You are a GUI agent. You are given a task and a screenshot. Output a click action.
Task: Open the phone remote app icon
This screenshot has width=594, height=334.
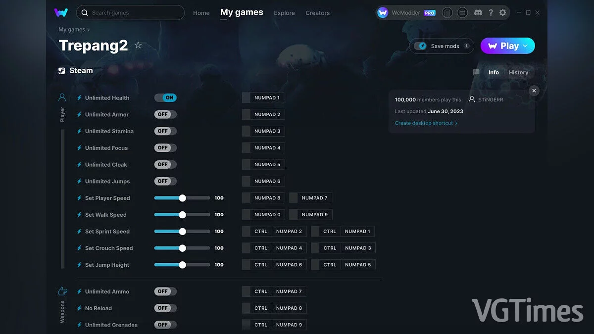click(x=447, y=13)
